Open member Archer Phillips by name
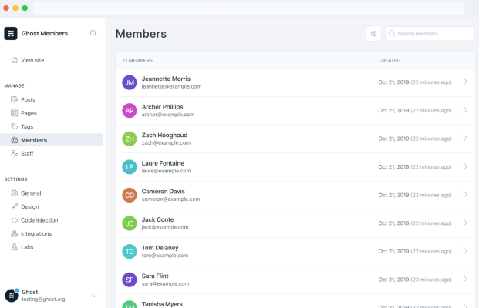The image size is (479, 308). tap(162, 107)
